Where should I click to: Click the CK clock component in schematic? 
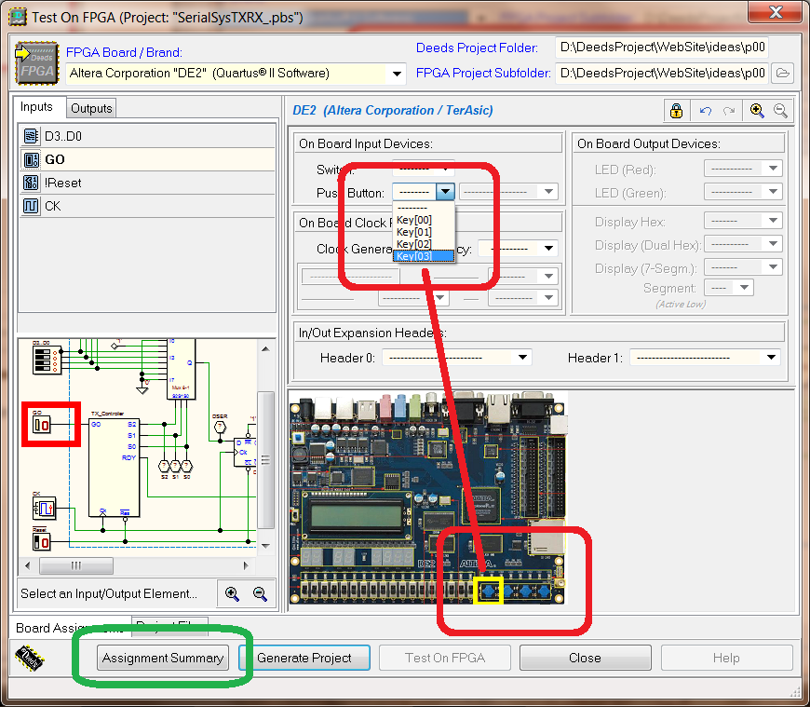click(x=45, y=509)
